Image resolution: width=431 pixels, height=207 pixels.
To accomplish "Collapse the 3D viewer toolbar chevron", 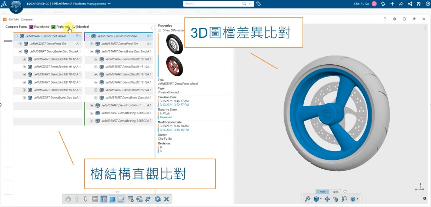I will (x=345, y=191).
